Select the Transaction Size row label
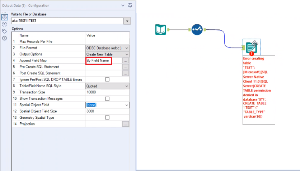Image resolution: width=300 pixels, height=171 pixels. [x=32, y=92]
